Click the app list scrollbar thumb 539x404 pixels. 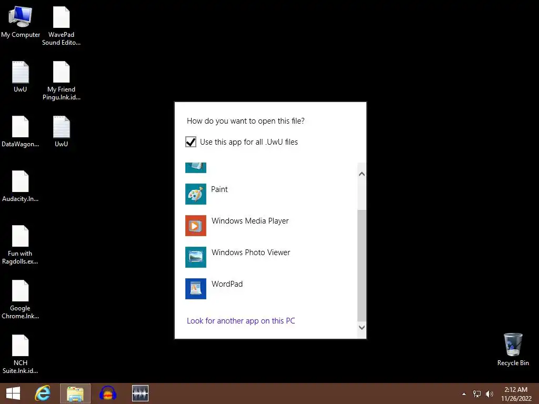click(362, 265)
